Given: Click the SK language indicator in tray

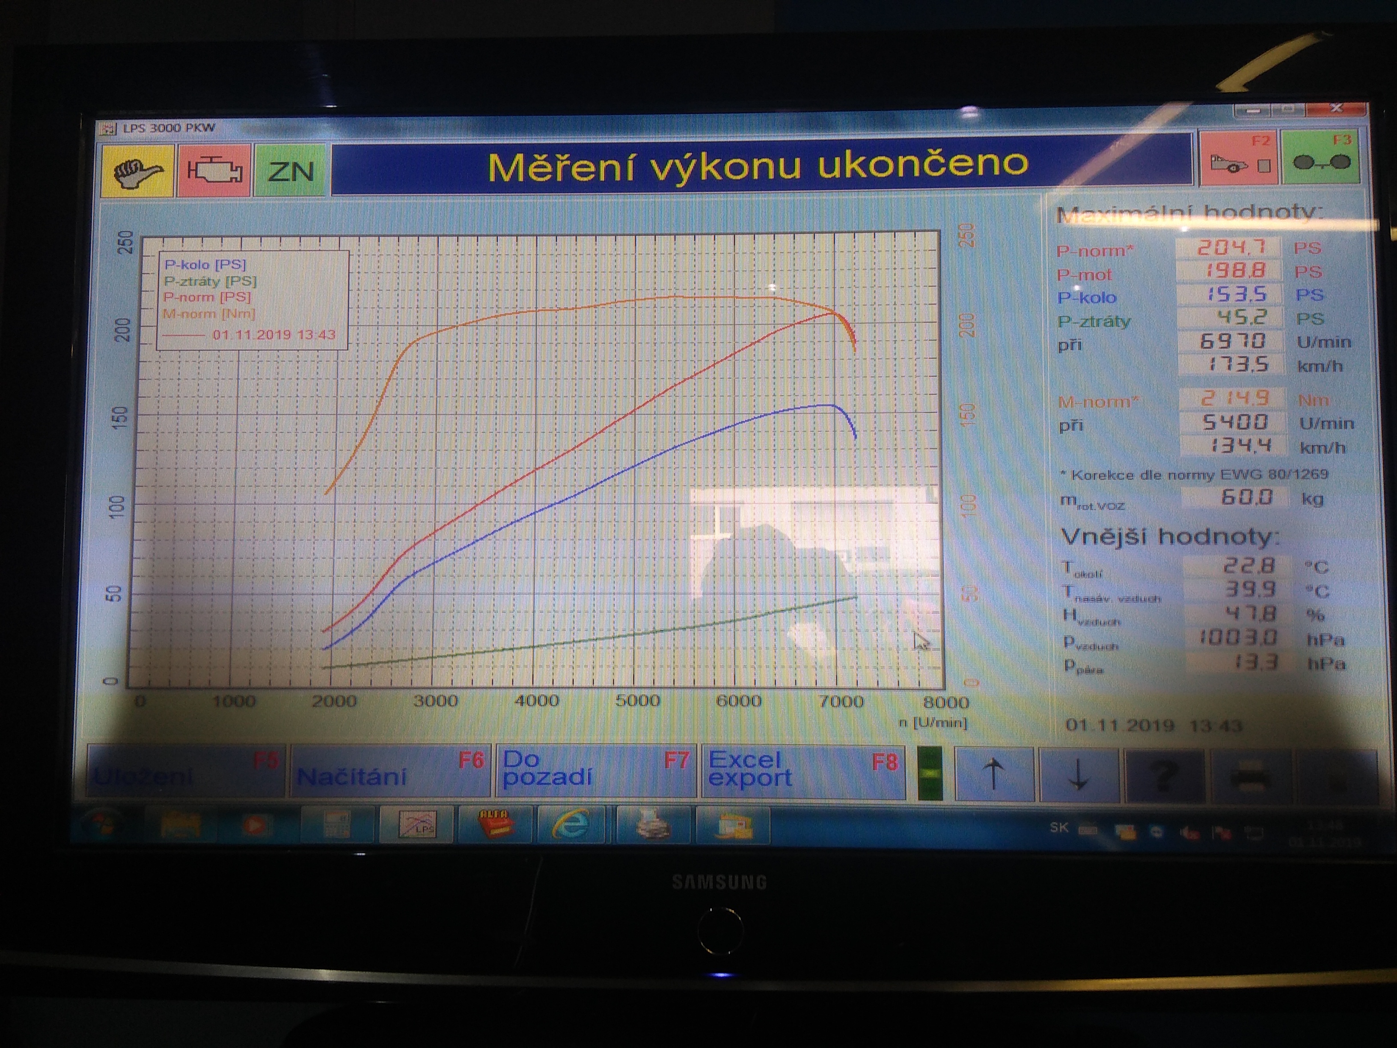Looking at the screenshot, I should point(1058,828).
